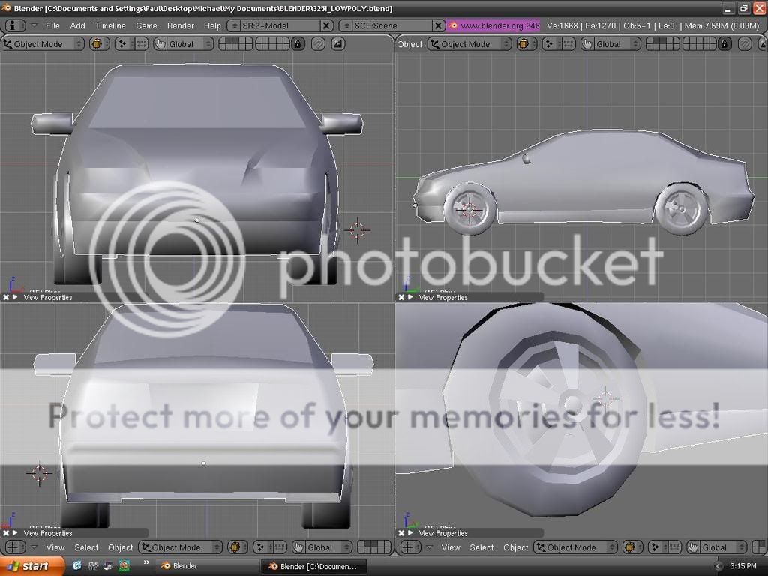Toggle the padlock layer lock button

click(x=298, y=44)
